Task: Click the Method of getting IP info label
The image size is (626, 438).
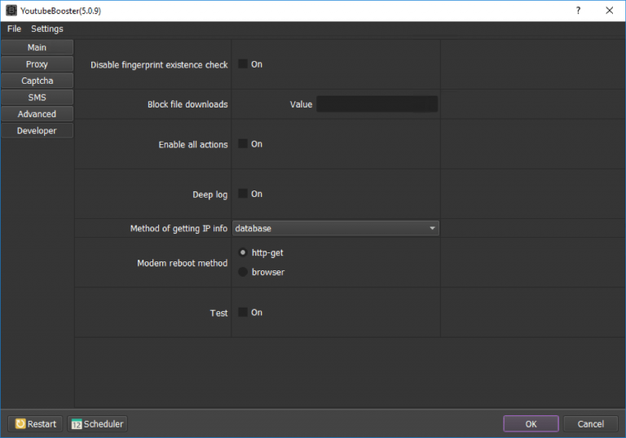Action: (179, 229)
